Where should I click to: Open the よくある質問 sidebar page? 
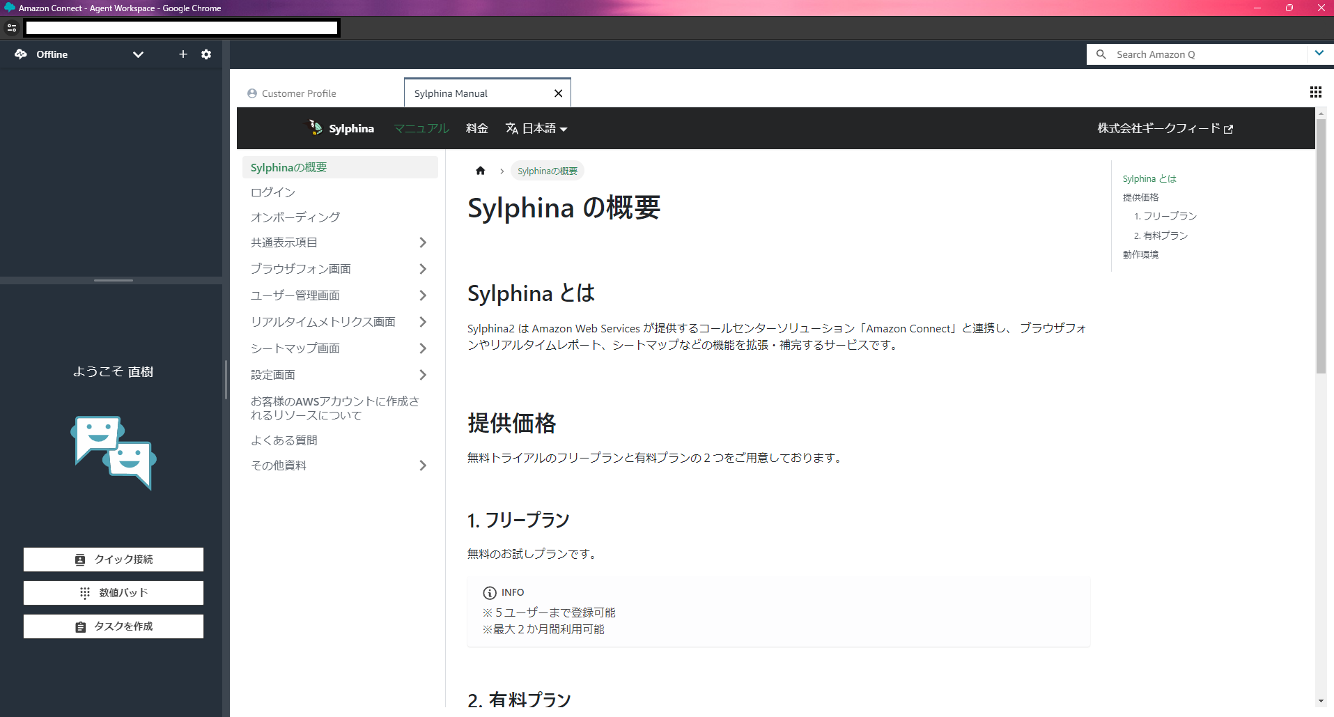click(284, 440)
